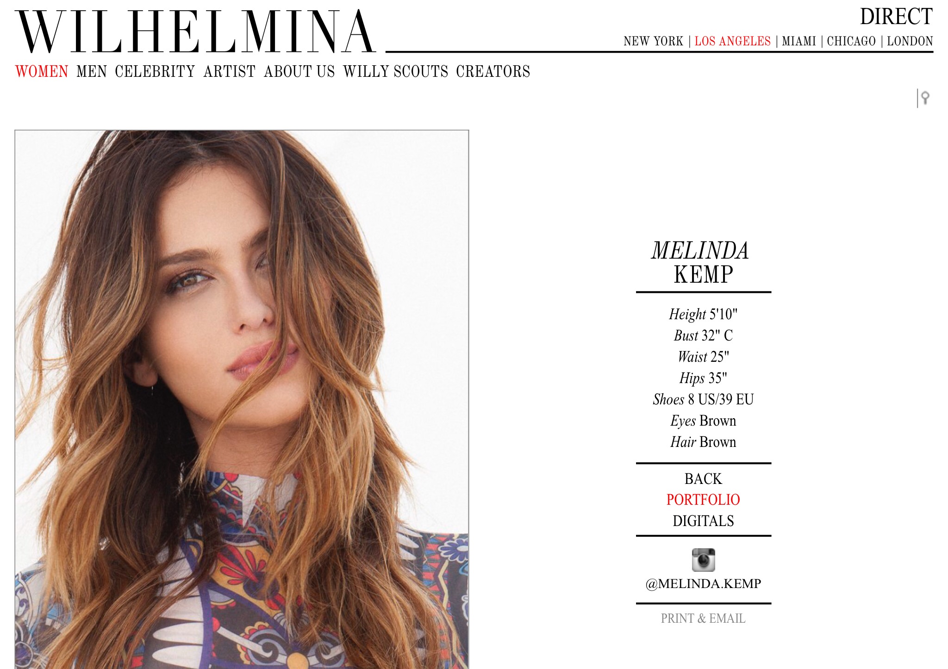Screen dimensions: 948x669
Task: Click PRINT & EMAIL link
Action: (x=703, y=619)
